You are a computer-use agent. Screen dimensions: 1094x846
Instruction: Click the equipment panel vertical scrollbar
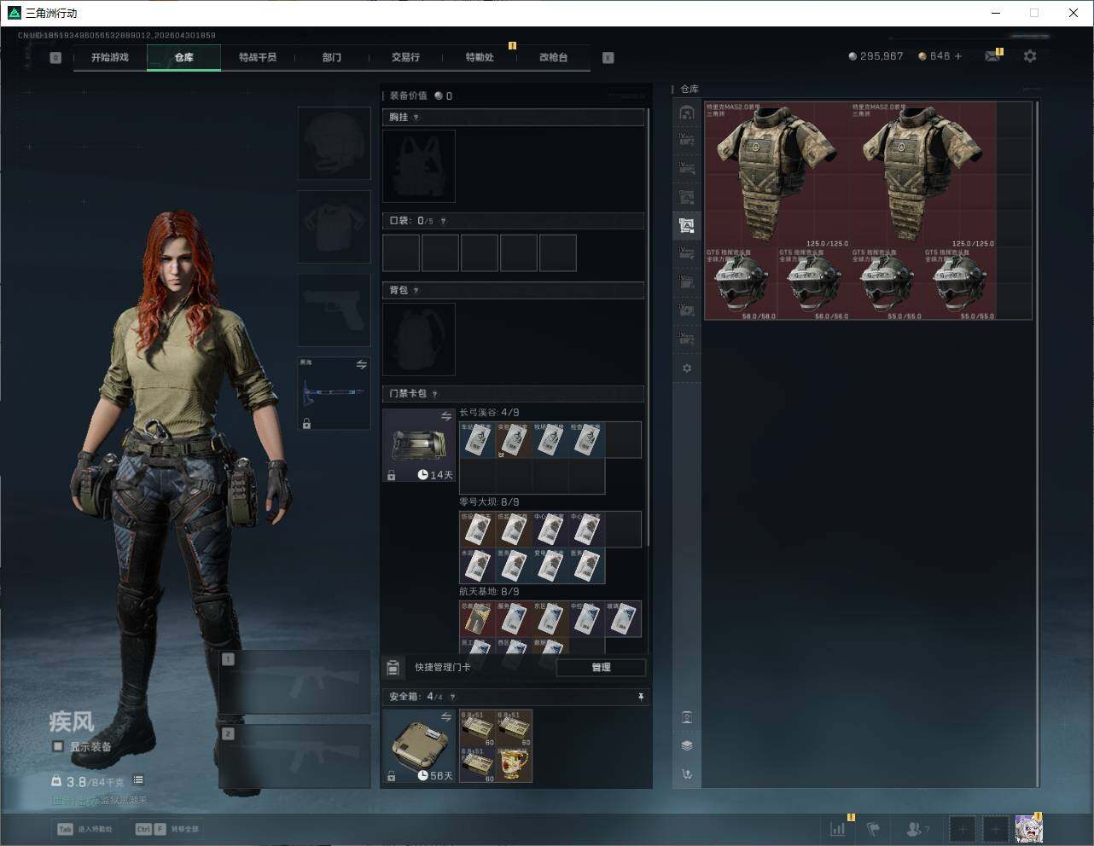pyautogui.click(x=649, y=327)
